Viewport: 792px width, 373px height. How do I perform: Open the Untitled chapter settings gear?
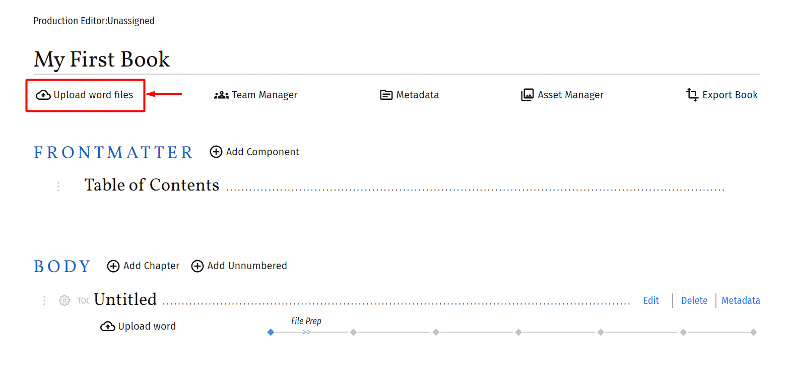click(64, 301)
